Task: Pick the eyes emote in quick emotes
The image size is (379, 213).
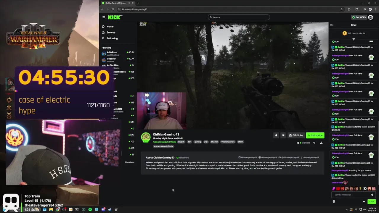Action: coord(365,189)
